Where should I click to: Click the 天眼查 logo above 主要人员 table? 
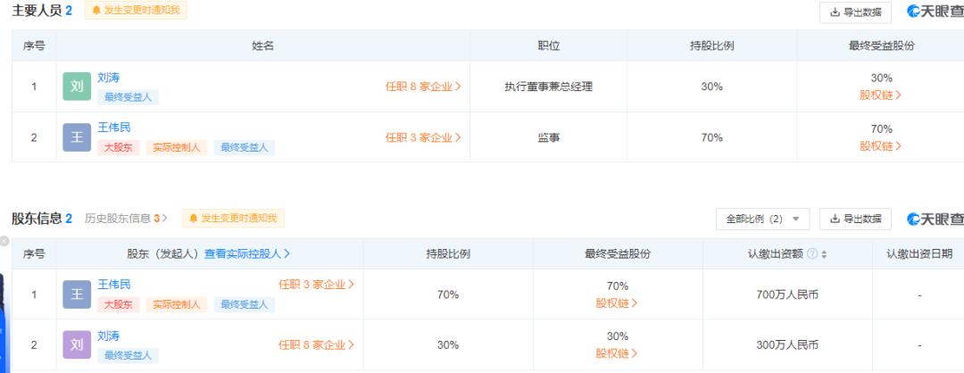click(935, 12)
